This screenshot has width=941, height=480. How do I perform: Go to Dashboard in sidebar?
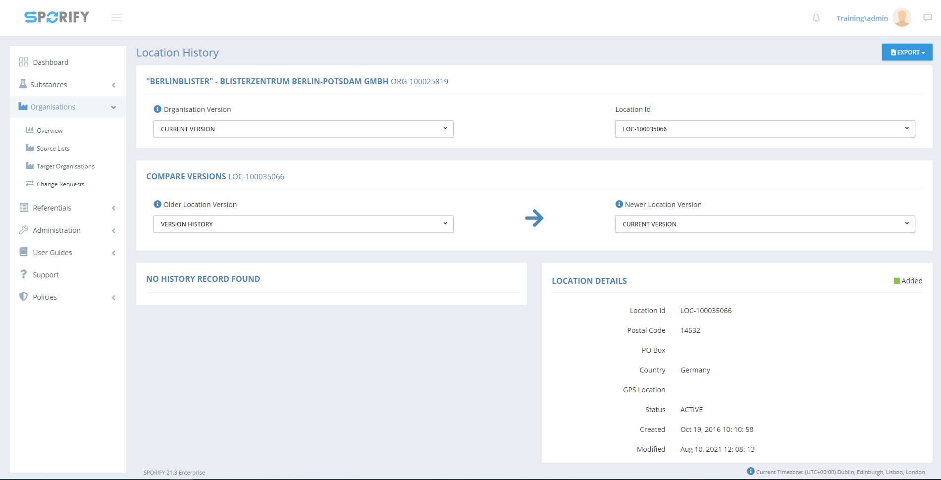pyautogui.click(x=51, y=62)
